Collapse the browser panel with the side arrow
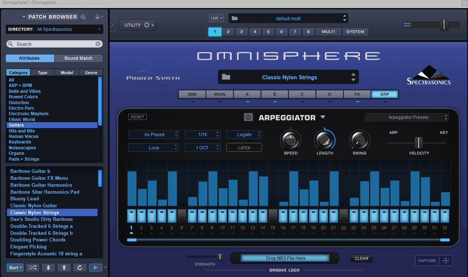Image resolution: width=468 pixels, height=277 pixels. click(x=112, y=25)
